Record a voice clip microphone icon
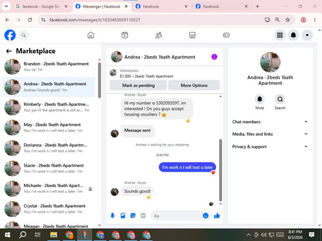The height and width of the screenshot is (241, 322). [x=113, y=215]
